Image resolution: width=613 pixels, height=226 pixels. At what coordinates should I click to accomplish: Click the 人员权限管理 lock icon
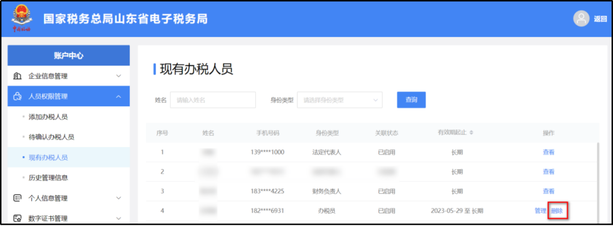click(18, 96)
